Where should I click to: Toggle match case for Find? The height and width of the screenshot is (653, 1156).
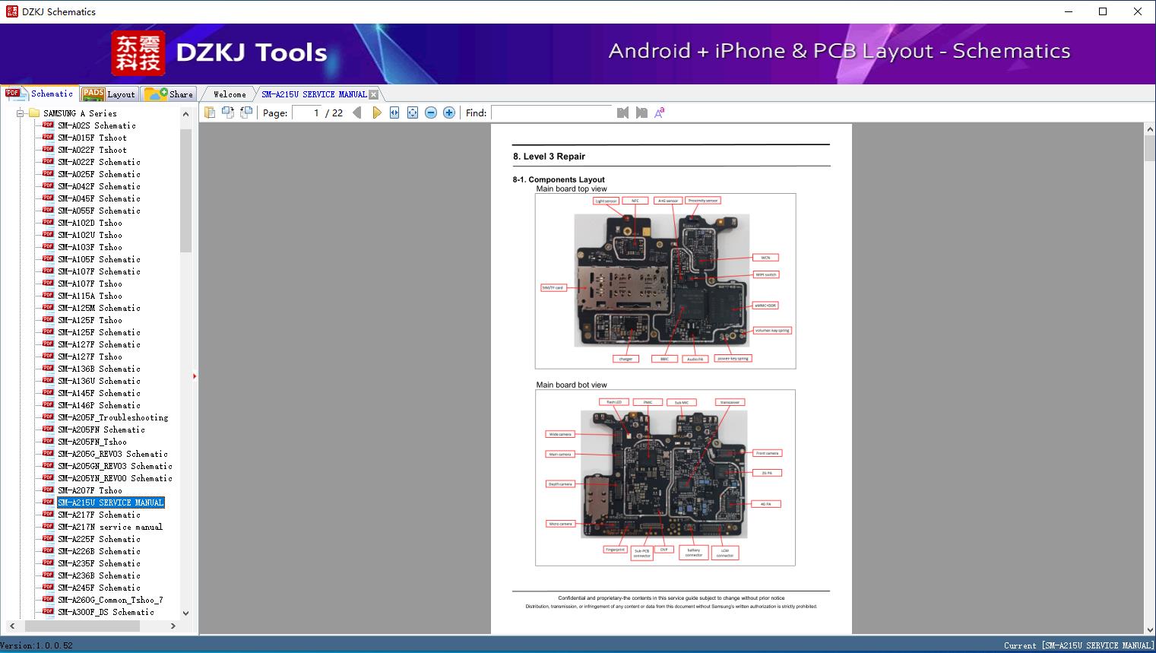pyautogui.click(x=660, y=113)
